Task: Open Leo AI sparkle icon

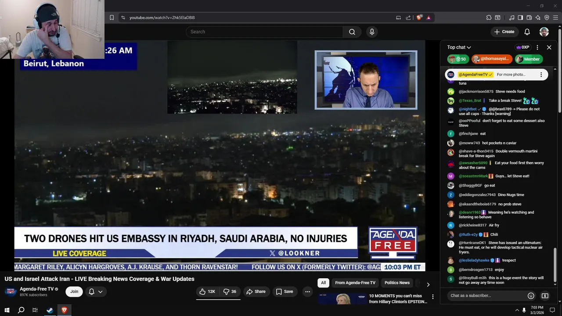Action: click(x=538, y=18)
